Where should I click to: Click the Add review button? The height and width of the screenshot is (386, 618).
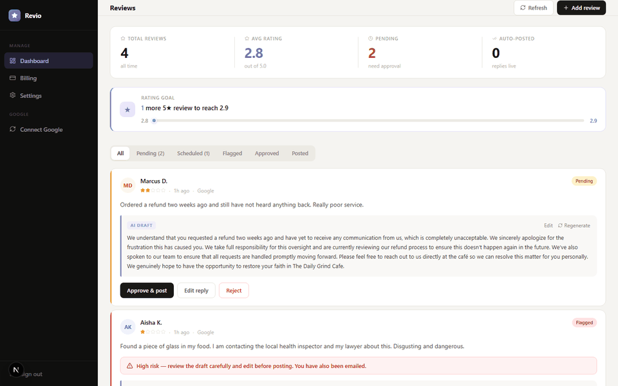click(x=581, y=8)
